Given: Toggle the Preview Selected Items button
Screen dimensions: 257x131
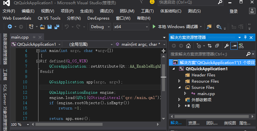Looking at the screenshot, I should point(234,46).
